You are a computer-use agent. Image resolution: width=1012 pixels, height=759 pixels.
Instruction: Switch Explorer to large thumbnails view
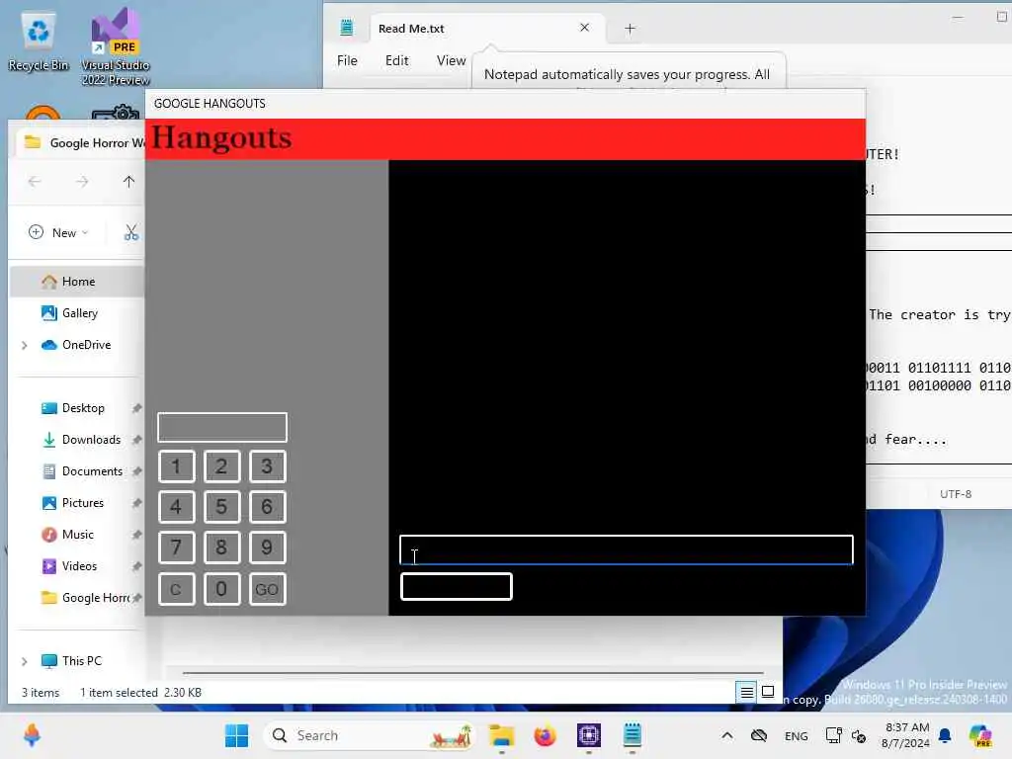click(x=768, y=692)
